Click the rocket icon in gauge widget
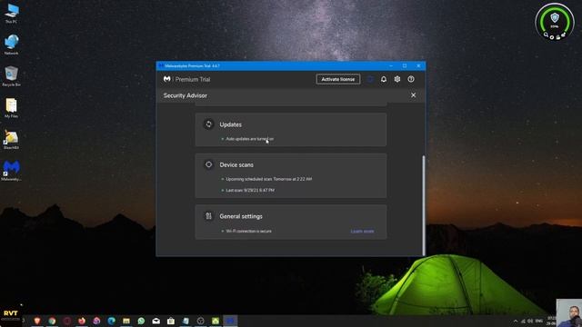Viewport: 582px width, 327px height. coord(563,35)
